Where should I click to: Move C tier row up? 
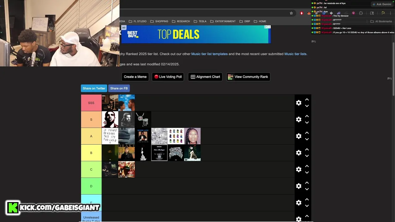(x=307, y=166)
